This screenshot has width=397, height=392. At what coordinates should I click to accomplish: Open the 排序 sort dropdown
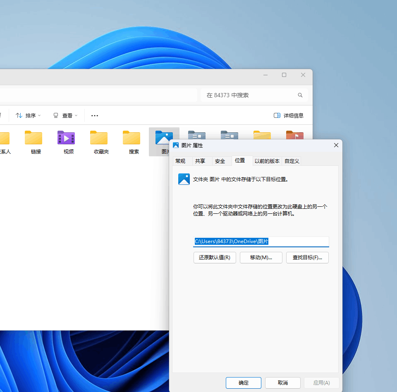(28, 115)
